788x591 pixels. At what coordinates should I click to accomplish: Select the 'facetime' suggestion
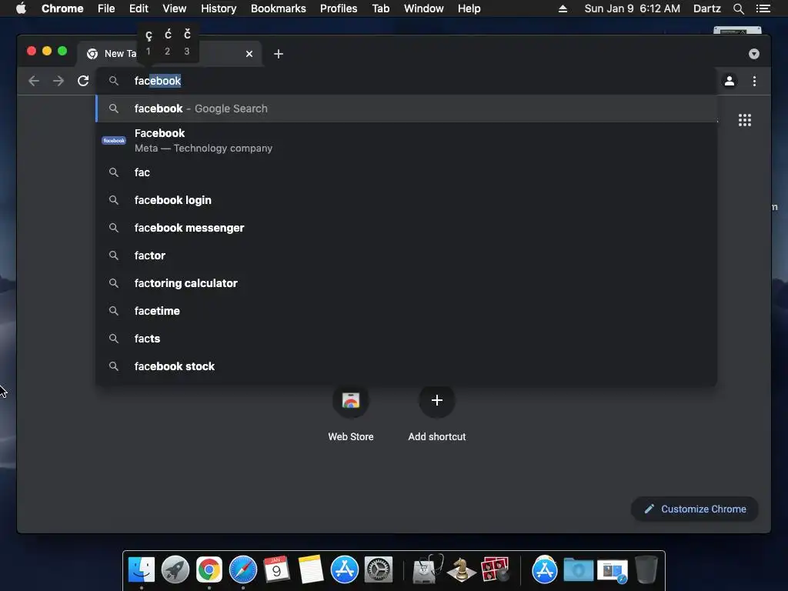click(406, 311)
